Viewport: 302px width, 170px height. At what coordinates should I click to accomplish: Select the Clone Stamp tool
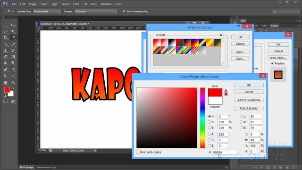(x=5, y=51)
